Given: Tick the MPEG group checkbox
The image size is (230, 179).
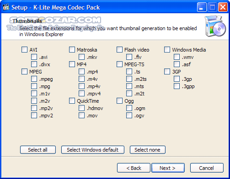Looking at the screenshot, I should click(24, 72).
